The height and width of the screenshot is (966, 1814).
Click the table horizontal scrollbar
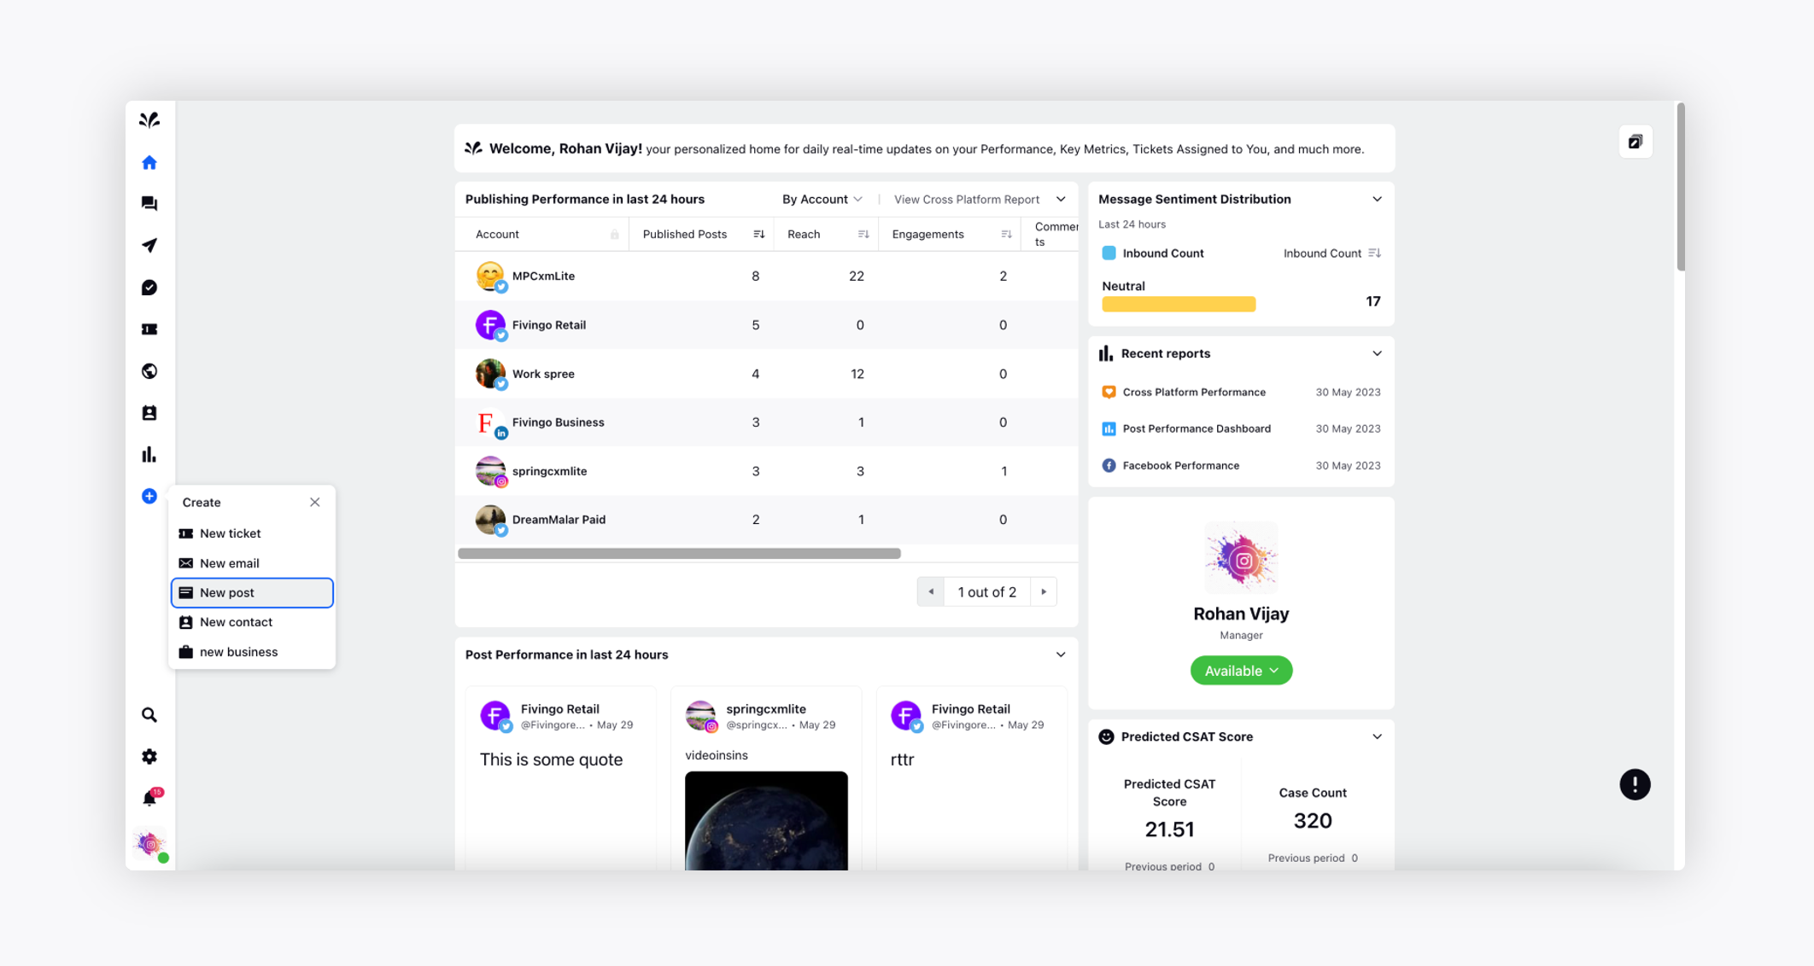(679, 554)
